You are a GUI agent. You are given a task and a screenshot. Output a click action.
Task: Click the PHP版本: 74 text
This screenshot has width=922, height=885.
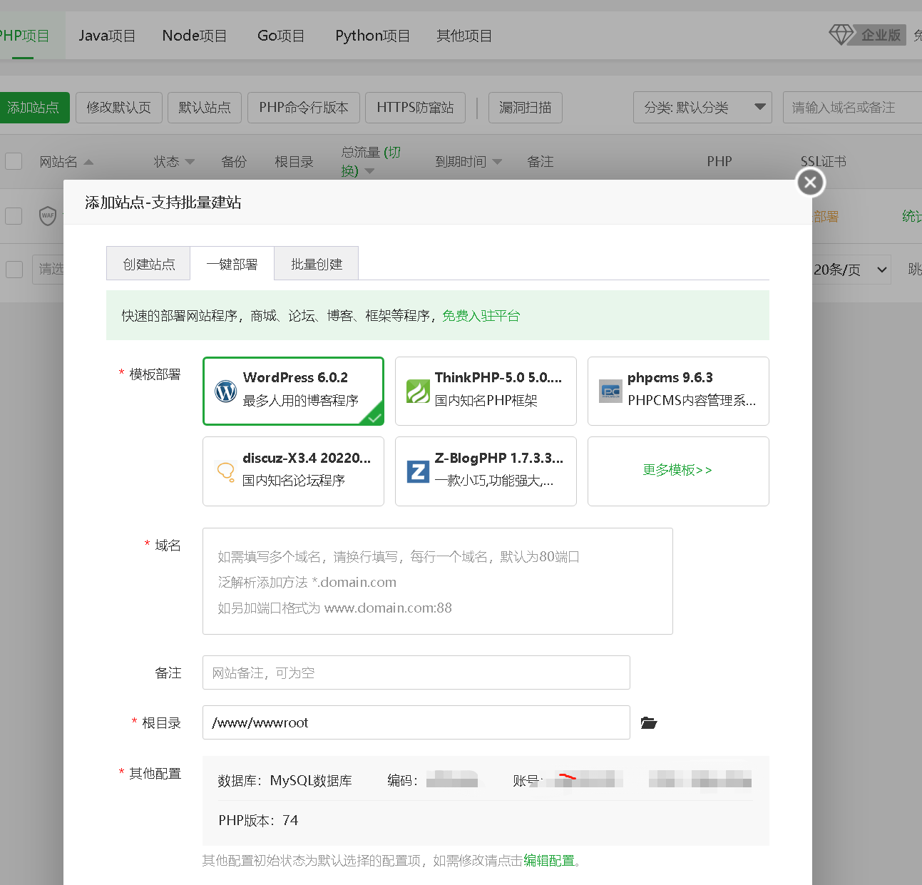(258, 821)
